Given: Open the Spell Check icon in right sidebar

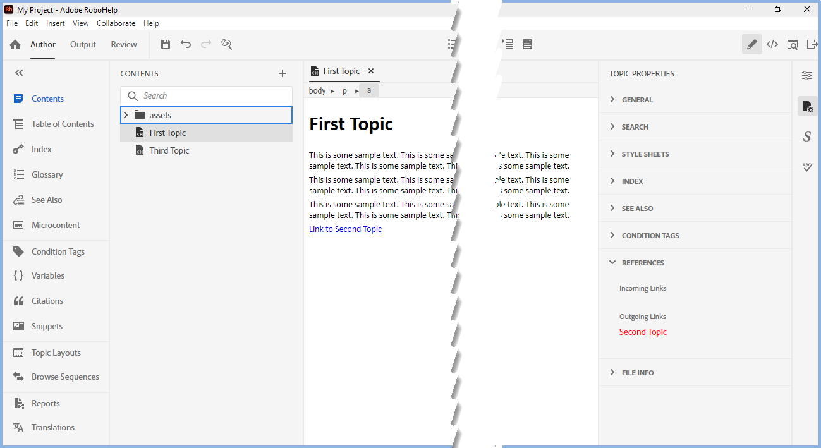Looking at the screenshot, I should 807,167.
